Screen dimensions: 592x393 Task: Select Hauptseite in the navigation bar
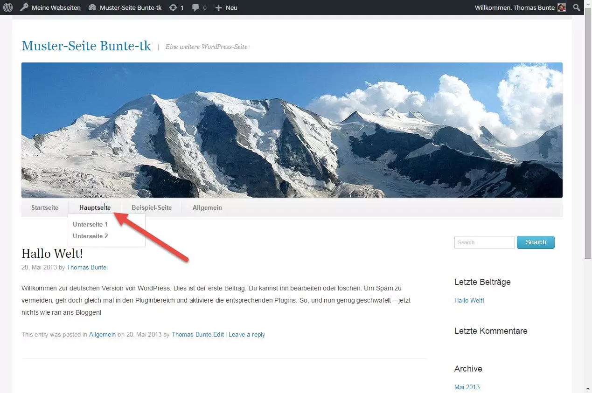click(x=95, y=207)
